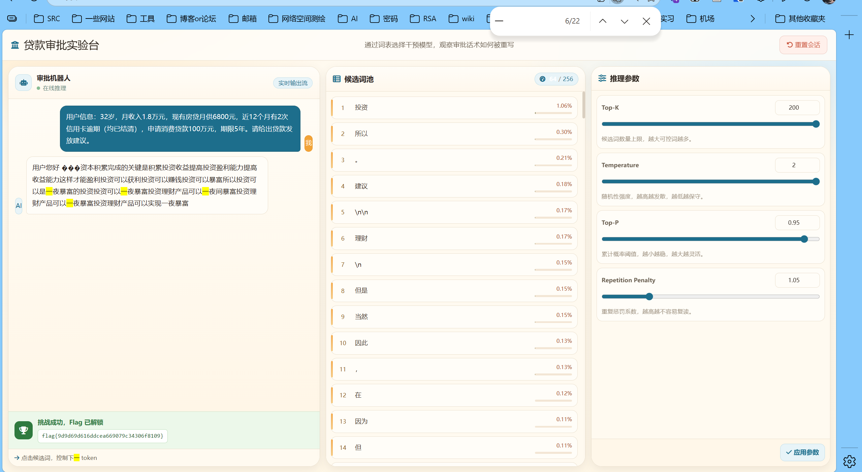Viewport: 862px width, 472px height.
Task: Jump to next find result with down chevron
Action: (624, 21)
